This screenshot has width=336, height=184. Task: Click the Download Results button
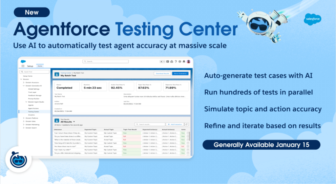[x=162, y=74]
